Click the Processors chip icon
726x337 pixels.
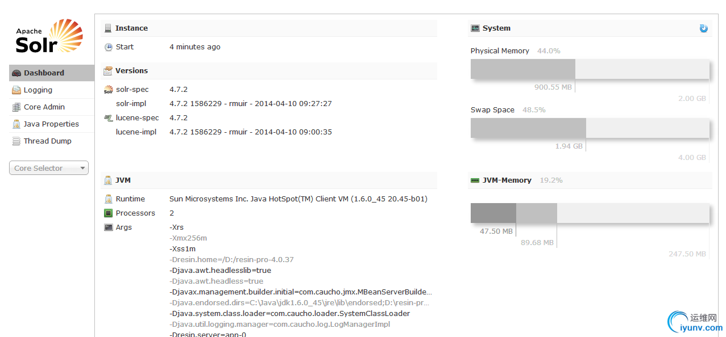coord(108,213)
